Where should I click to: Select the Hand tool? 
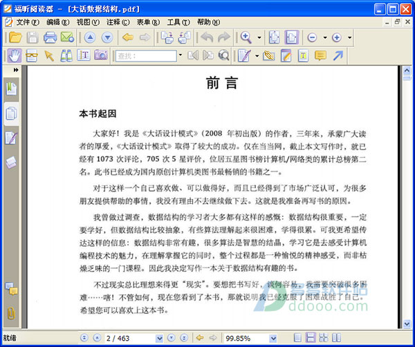[x=15, y=55]
